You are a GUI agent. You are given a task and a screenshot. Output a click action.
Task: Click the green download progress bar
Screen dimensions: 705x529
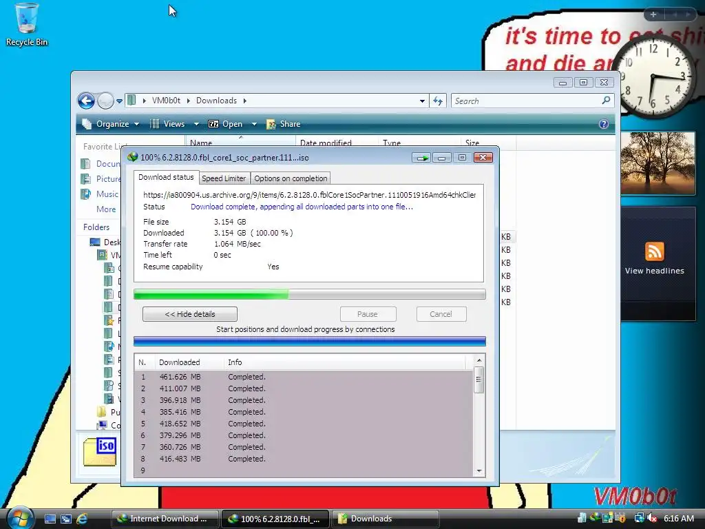click(x=309, y=295)
